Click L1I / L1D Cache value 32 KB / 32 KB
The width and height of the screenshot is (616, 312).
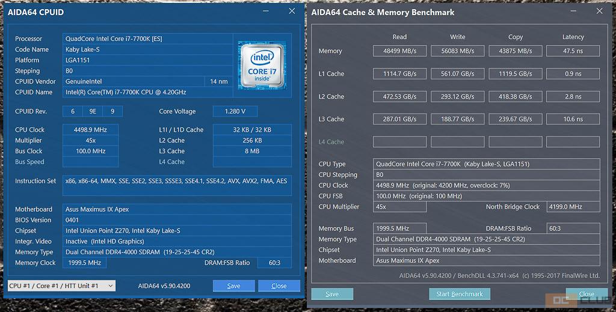[252, 129]
